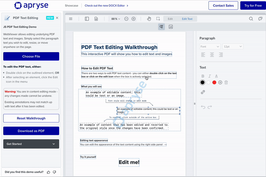Select the rectangular selection tool
Screen dimensions: 266x177
click(158, 19)
